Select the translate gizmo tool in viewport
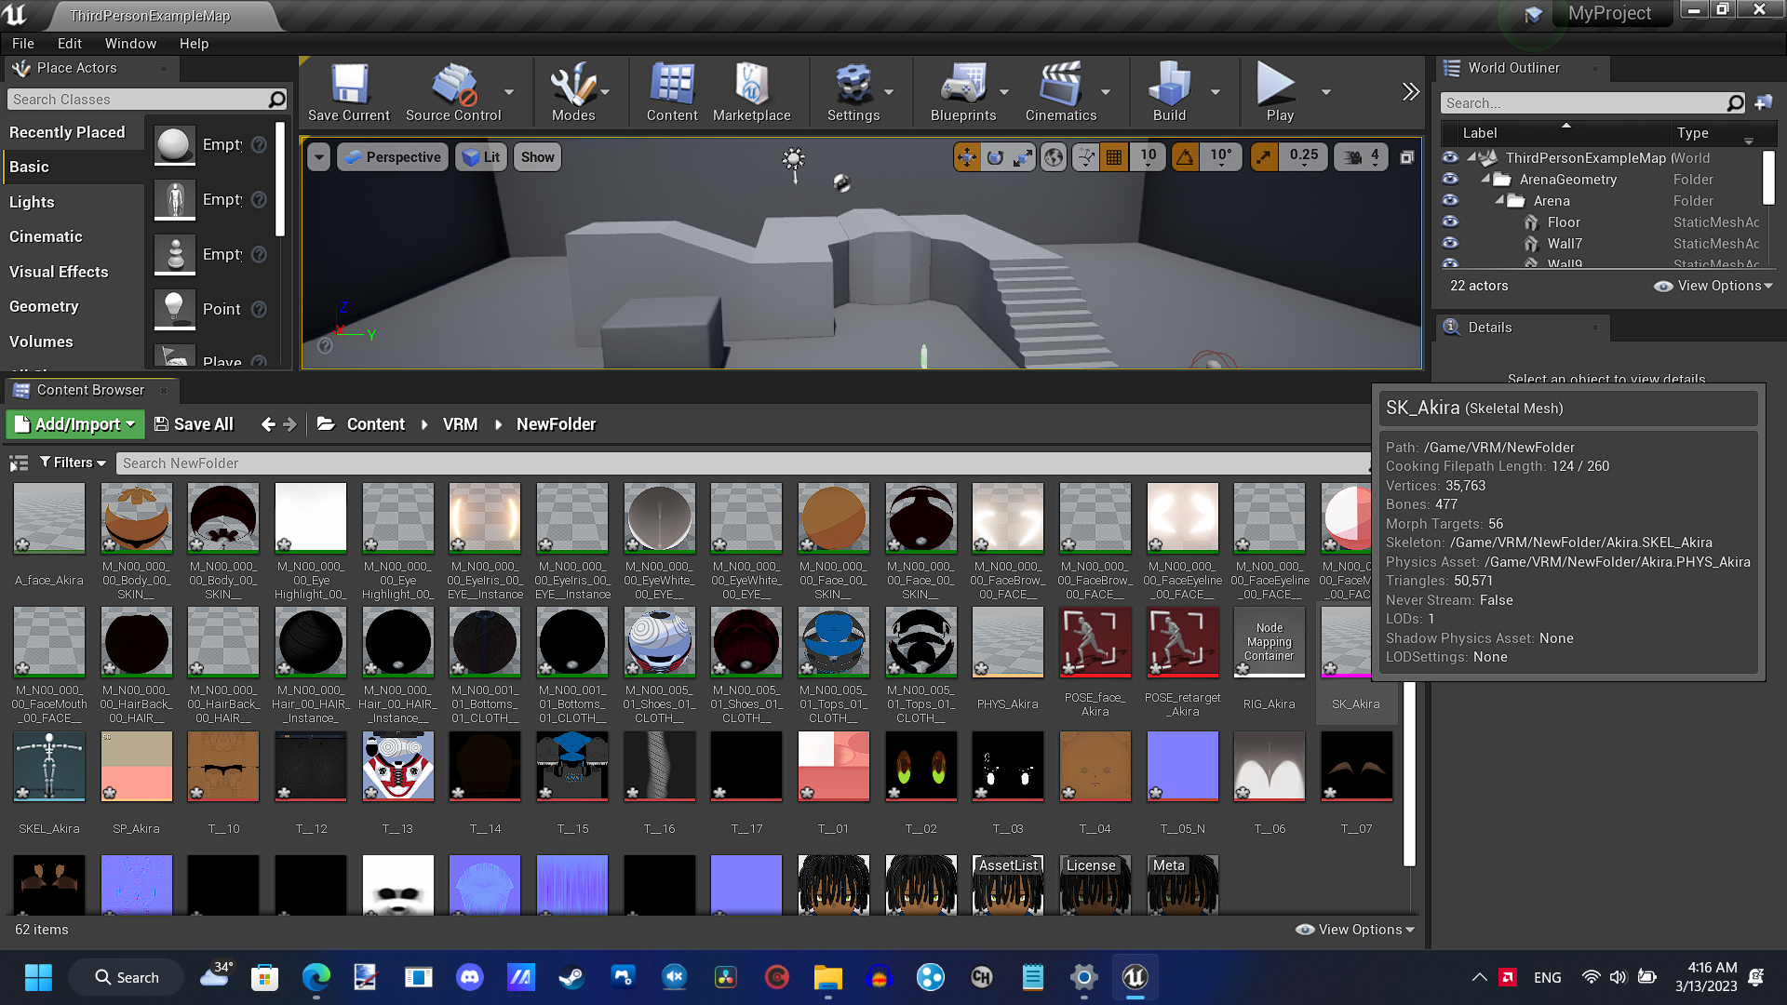 pyautogui.click(x=967, y=157)
